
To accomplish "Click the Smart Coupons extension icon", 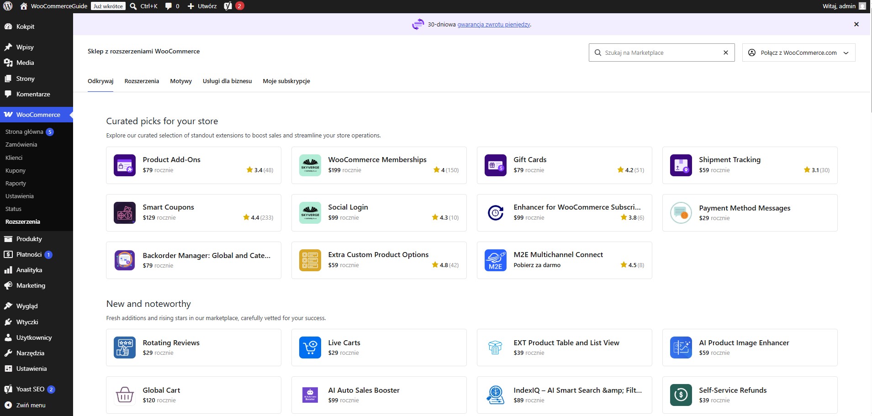I will click(x=125, y=213).
